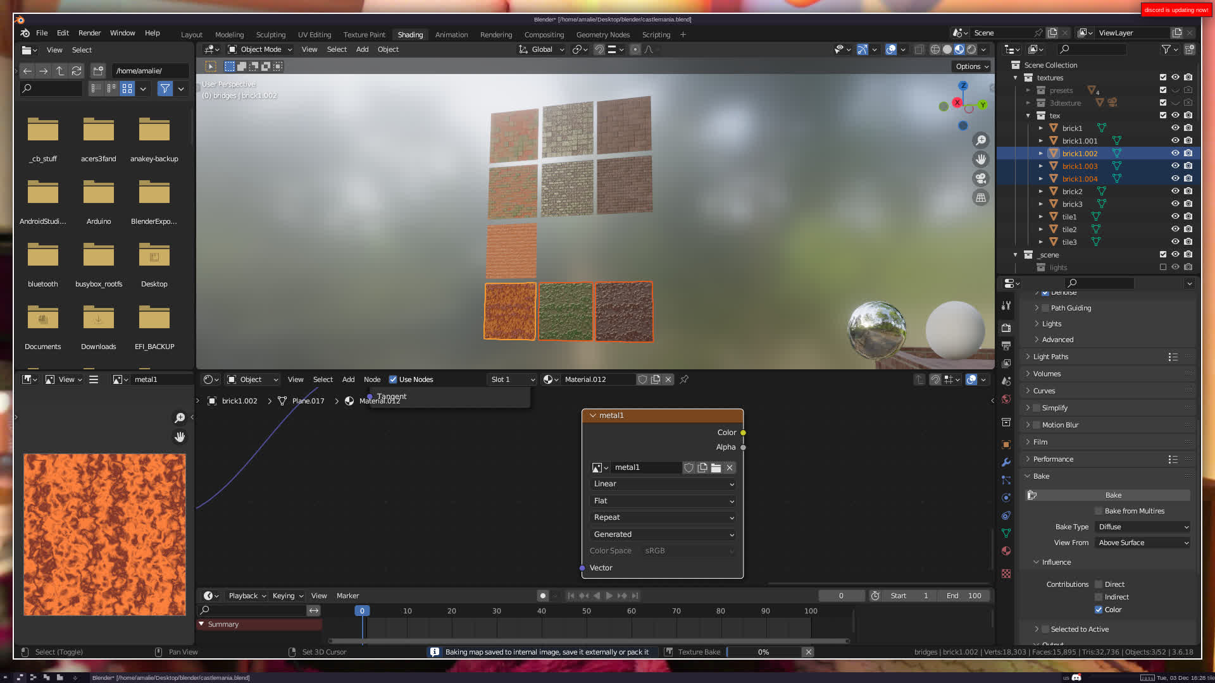Open the Material properties tab icon
Image resolution: width=1215 pixels, height=683 pixels.
[x=1006, y=551]
